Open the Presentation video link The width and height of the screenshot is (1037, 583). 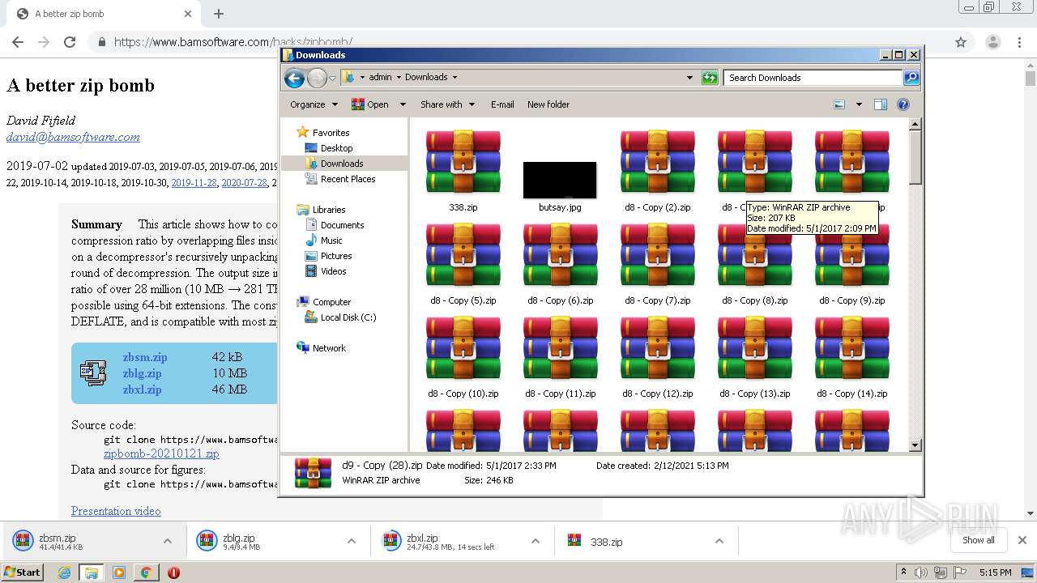tap(116, 511)
